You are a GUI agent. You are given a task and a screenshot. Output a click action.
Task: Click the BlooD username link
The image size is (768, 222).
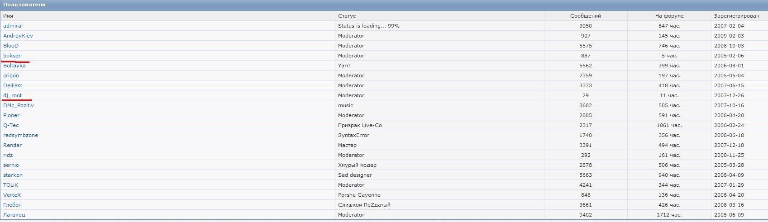(11, 46)
